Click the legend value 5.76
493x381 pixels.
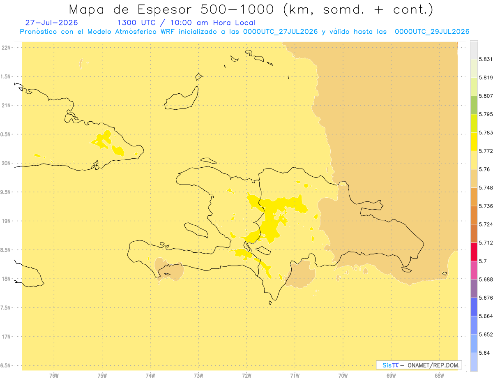[x=484, y=169]
